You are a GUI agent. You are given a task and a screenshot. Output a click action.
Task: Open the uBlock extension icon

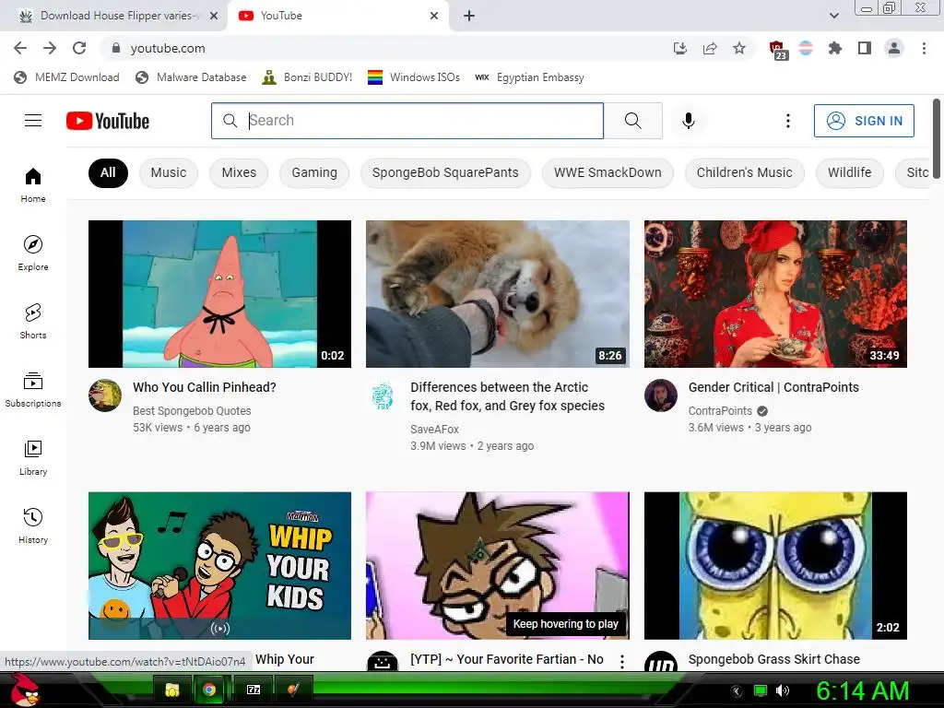tap(777, 50)
